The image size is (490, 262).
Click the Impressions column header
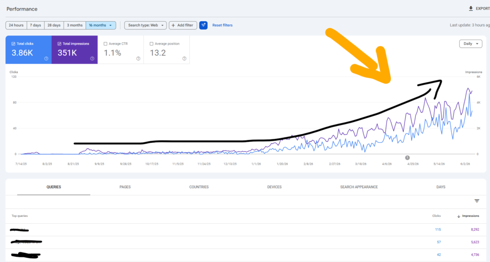click(x=471, y=216)
